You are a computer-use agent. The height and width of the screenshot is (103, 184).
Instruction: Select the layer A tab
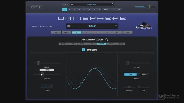click(x=77, y=33)
